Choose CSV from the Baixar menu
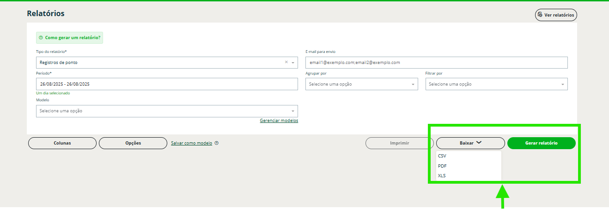 tap(442, 156)
